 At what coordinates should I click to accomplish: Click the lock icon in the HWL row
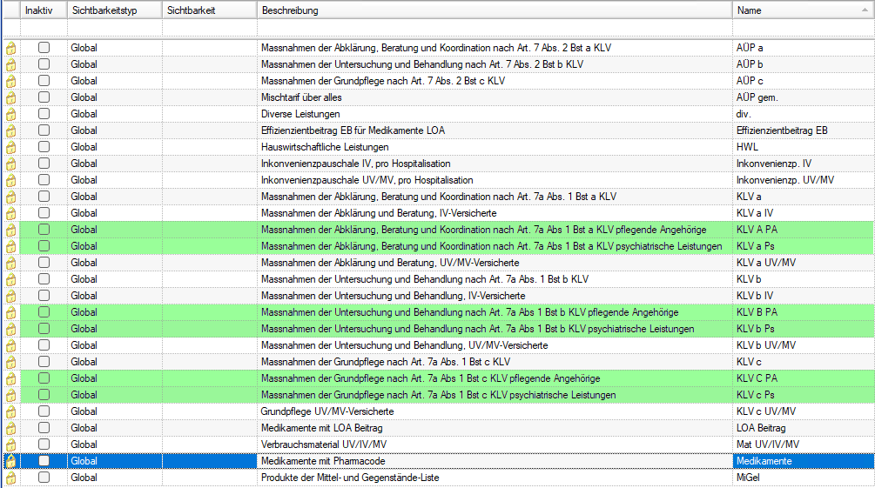[x=11, y=148]
